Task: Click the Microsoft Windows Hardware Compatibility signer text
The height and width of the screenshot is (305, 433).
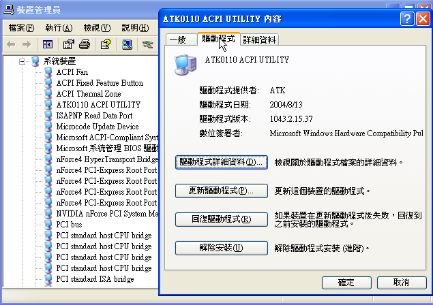Action: tap(346, 133)
